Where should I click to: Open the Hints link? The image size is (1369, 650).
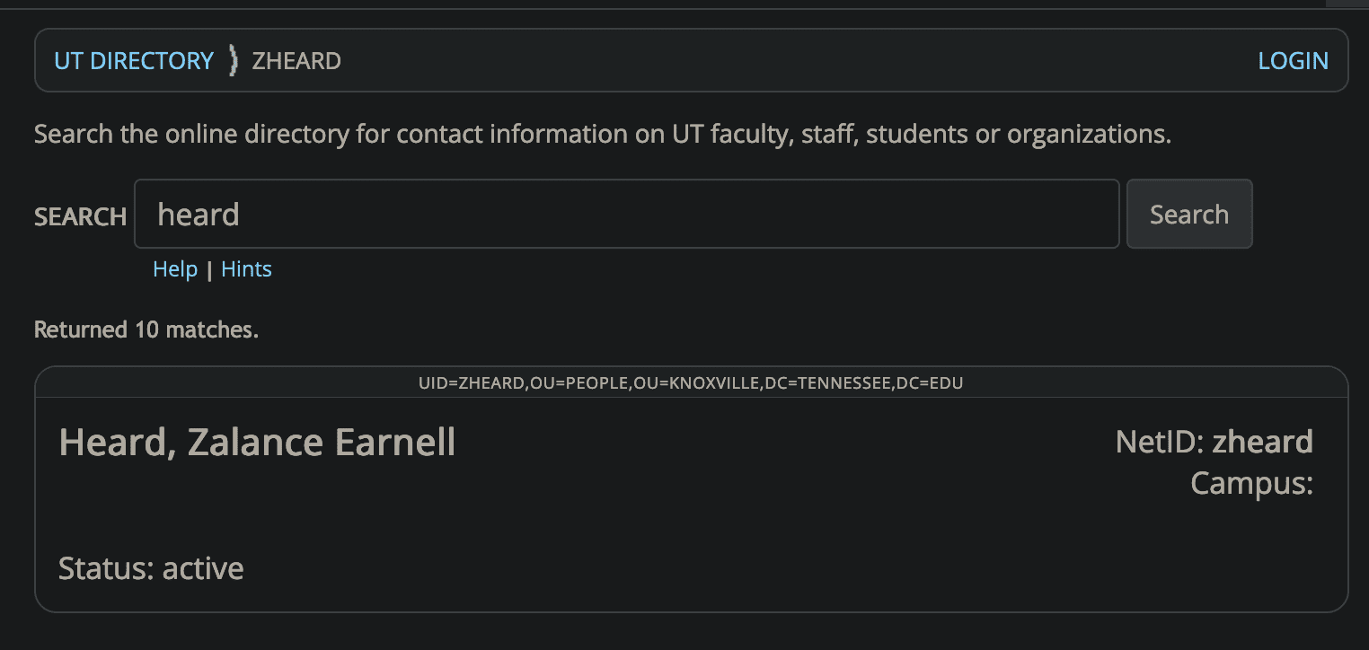tap(246, 269)
